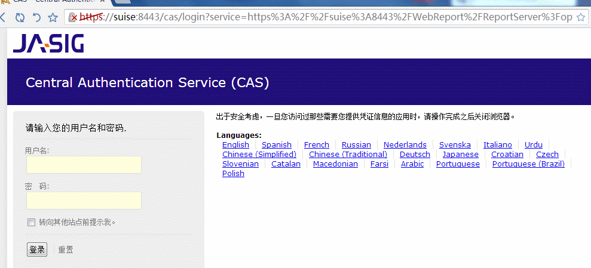
Task: Click the 重置 reset button
Action: 66,249
